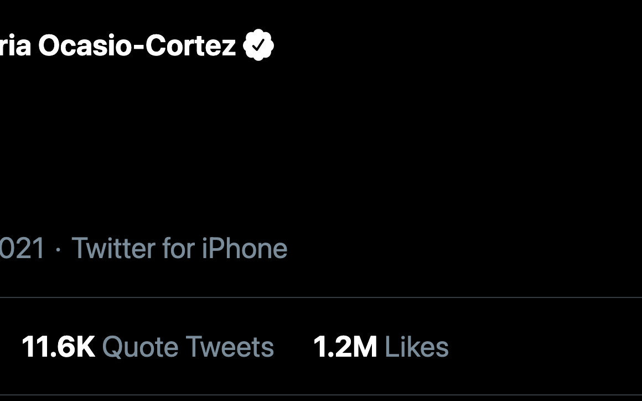642x401 pixels.
Task: Click the Twitter for iPhone source link
Action: [x=179, y=248]
